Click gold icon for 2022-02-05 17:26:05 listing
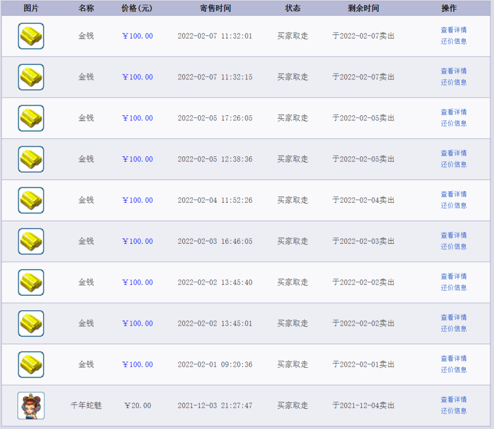 (x=31, y=118)
